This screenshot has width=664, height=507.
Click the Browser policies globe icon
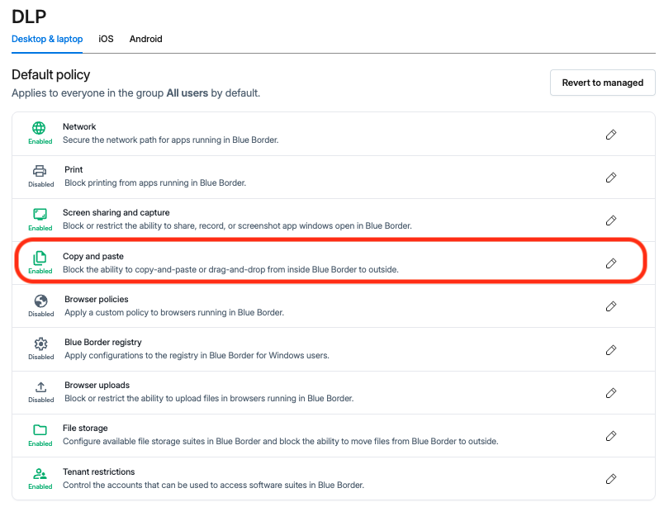(x=41, y=301)
